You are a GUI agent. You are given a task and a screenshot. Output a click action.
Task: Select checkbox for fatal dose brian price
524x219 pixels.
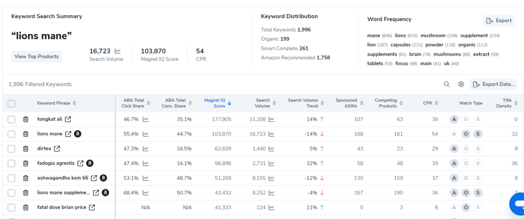(11, 207)
